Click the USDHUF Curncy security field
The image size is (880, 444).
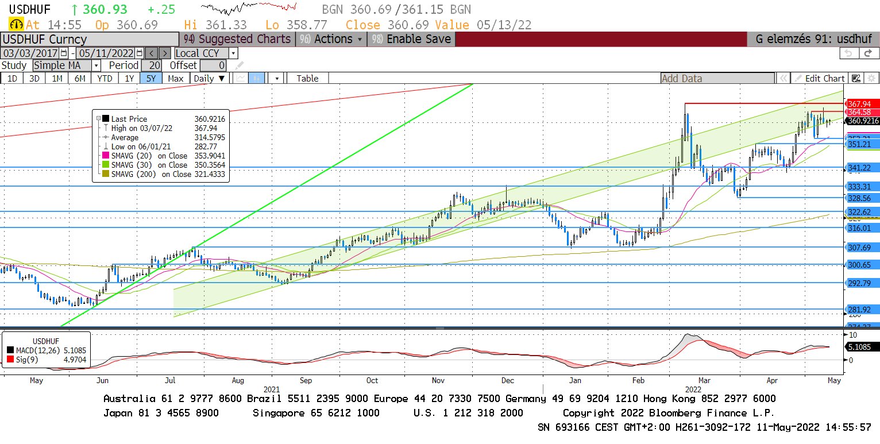(x=89, y=39)
